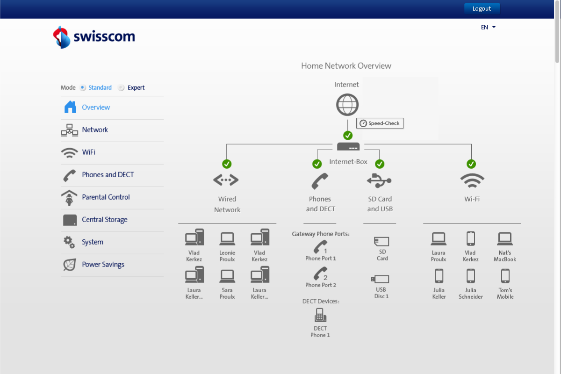
Task: Click the Internet globe icon
Action: pos(347,105)
